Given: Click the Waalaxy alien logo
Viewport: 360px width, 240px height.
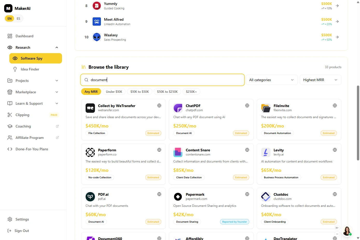Looking at the screenshot, I should click(97, 37).
